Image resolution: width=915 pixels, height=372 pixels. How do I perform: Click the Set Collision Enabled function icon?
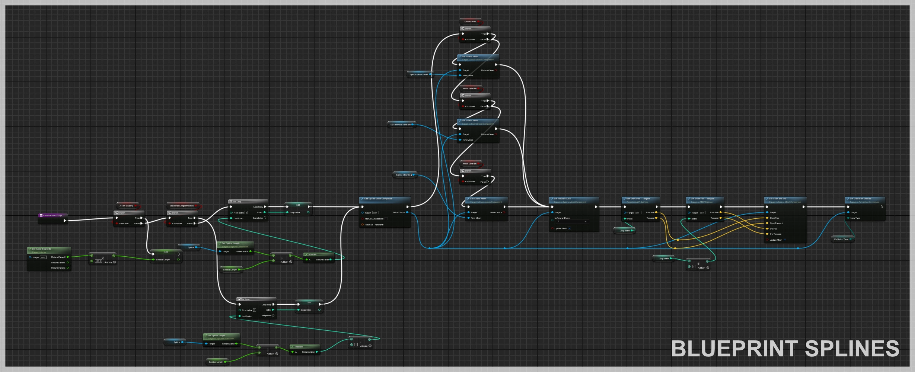point(848,199)
